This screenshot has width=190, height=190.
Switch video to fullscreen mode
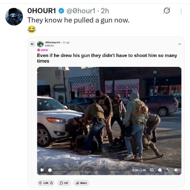click(168, 170)
